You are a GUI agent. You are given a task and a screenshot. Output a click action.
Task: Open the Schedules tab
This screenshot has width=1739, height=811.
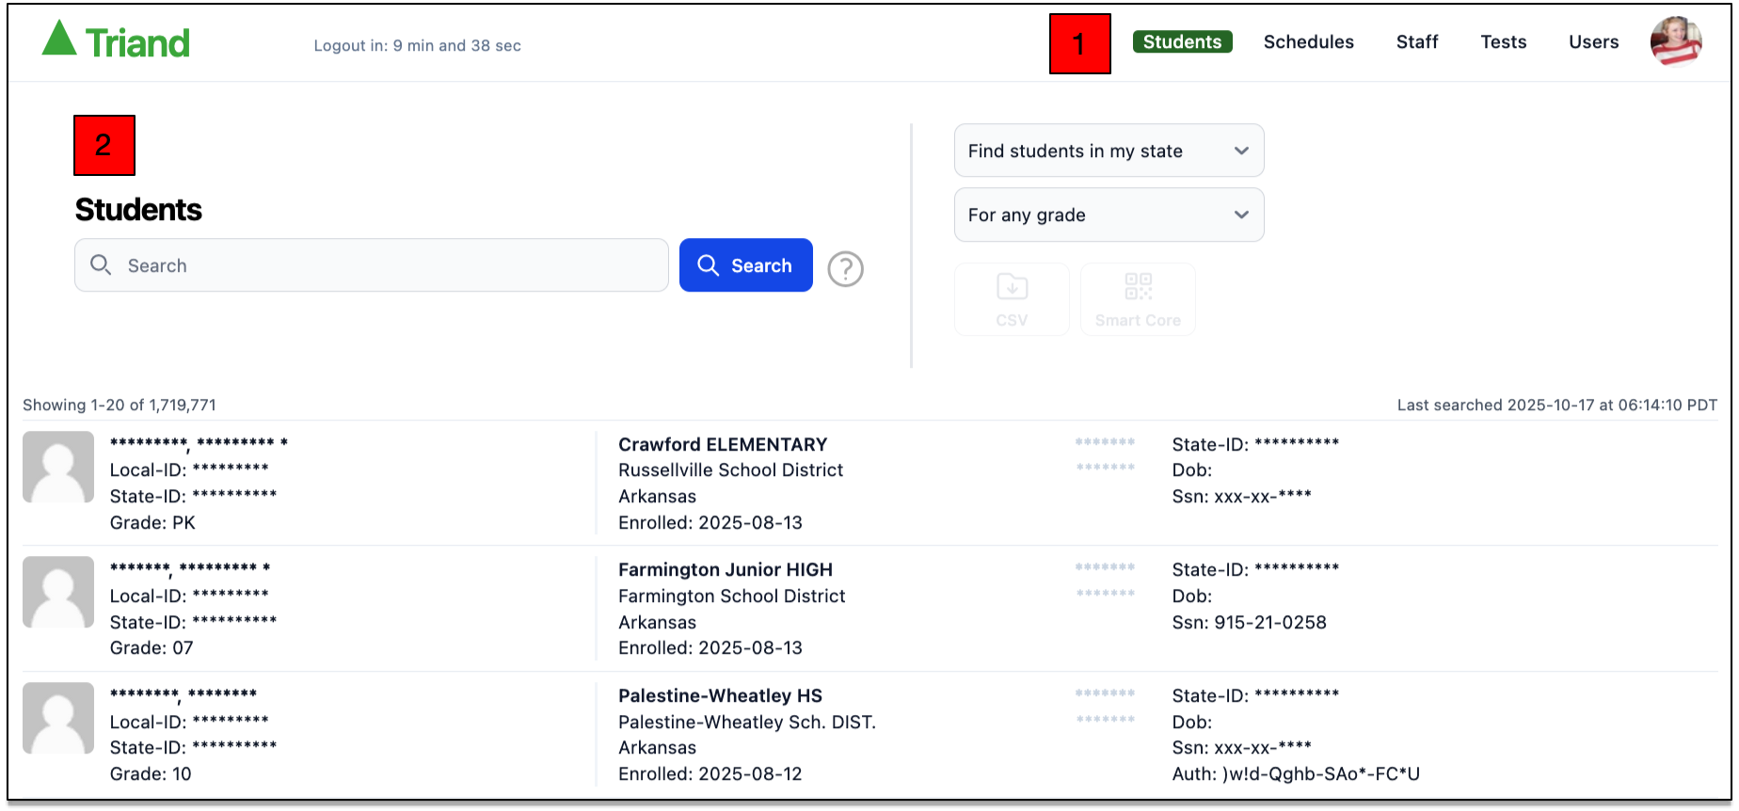[1308, 41]
